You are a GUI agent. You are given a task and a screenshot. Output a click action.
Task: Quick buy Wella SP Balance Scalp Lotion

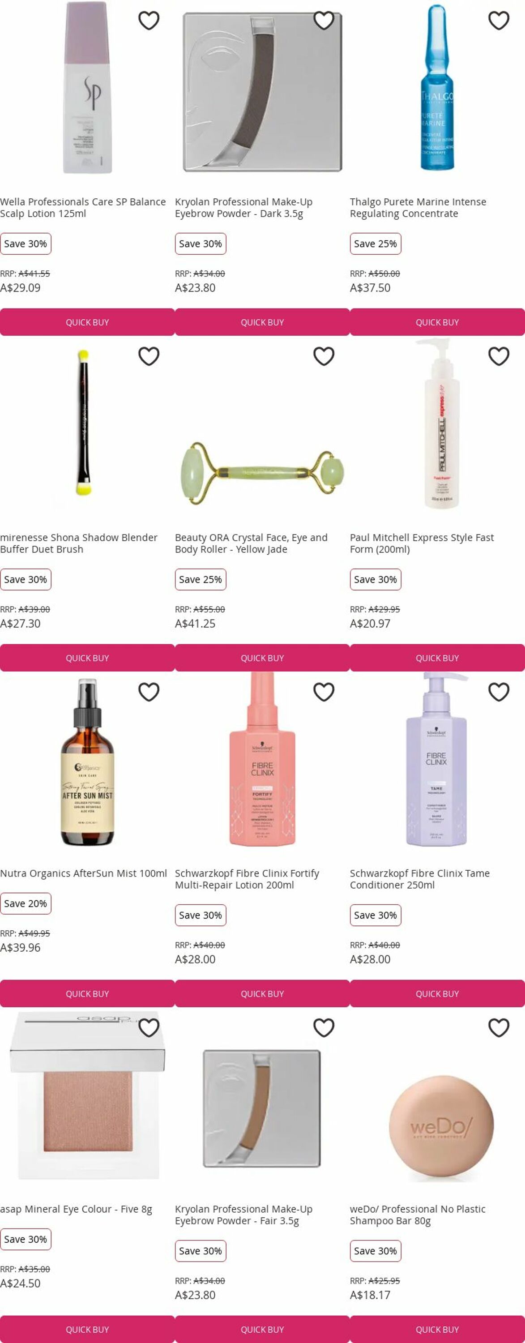[87, 322]
